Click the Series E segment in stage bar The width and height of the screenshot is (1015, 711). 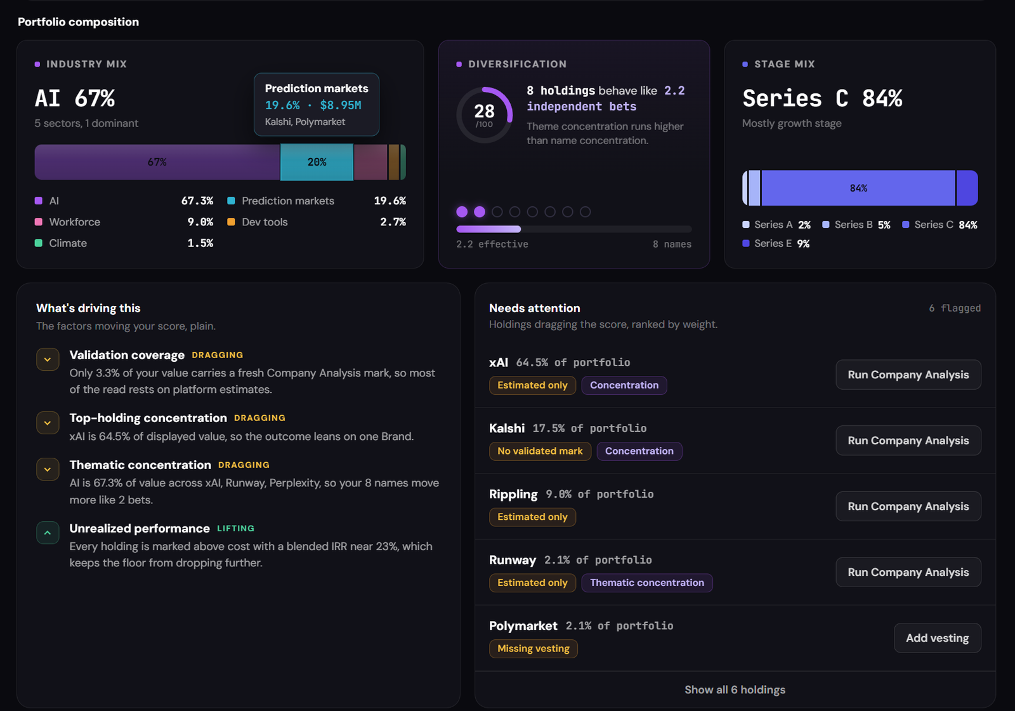[967, 188]
